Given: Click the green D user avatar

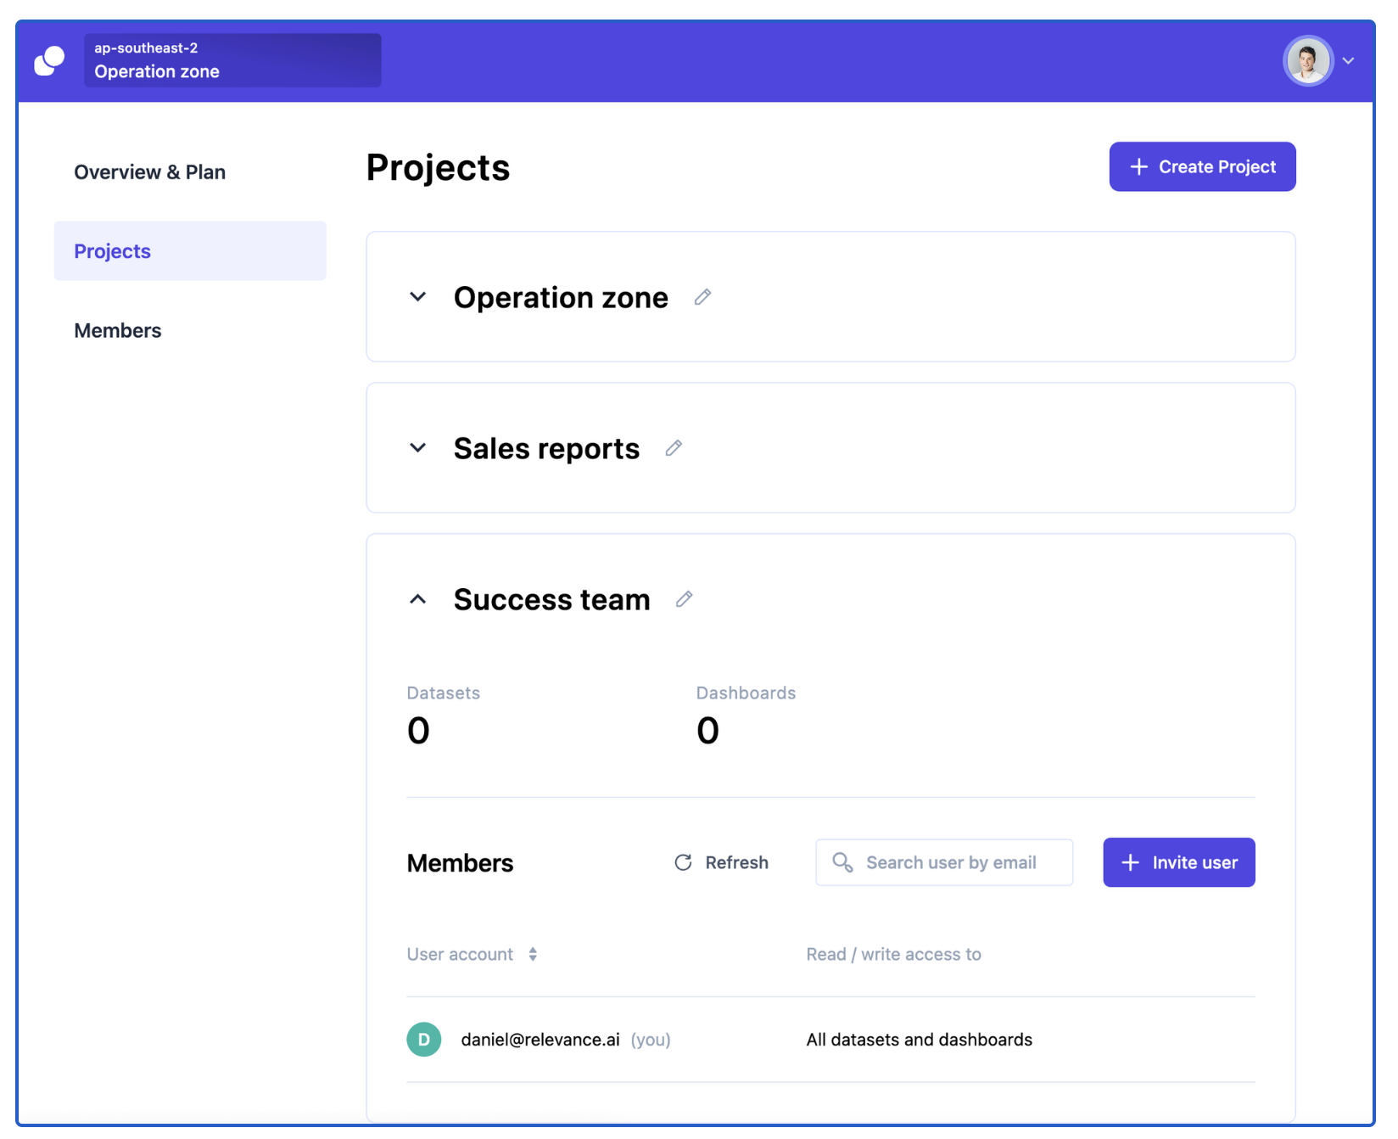Looking at the screenshot, I should coord(424,1040).
